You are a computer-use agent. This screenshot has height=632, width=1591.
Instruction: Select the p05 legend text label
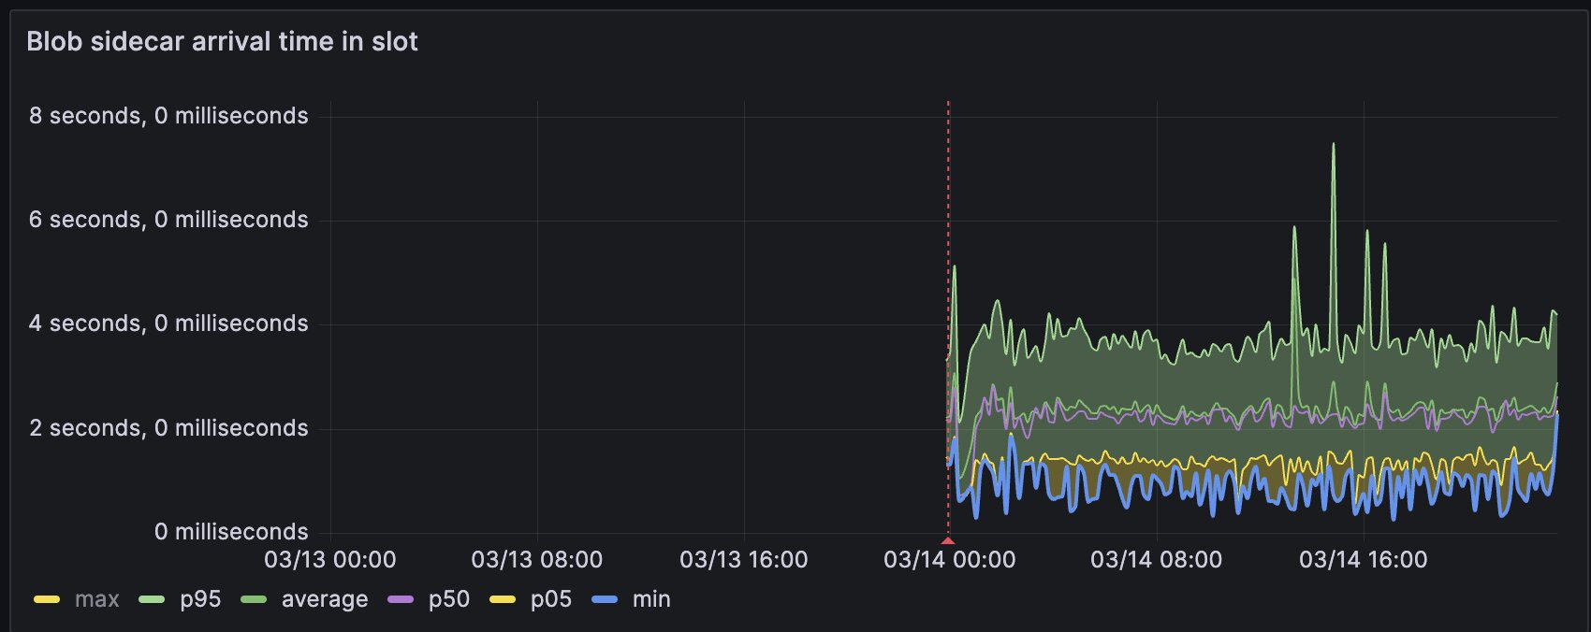(550, 599)
